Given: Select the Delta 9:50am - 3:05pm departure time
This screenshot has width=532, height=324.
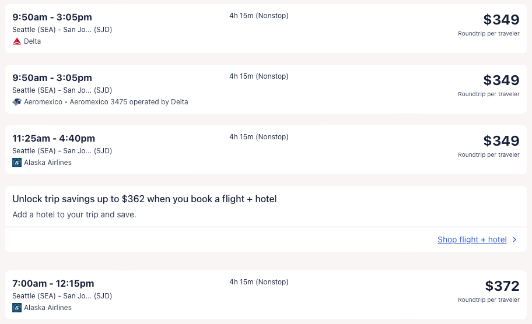Looking at the screenshot, I should [x=52, y=17].
